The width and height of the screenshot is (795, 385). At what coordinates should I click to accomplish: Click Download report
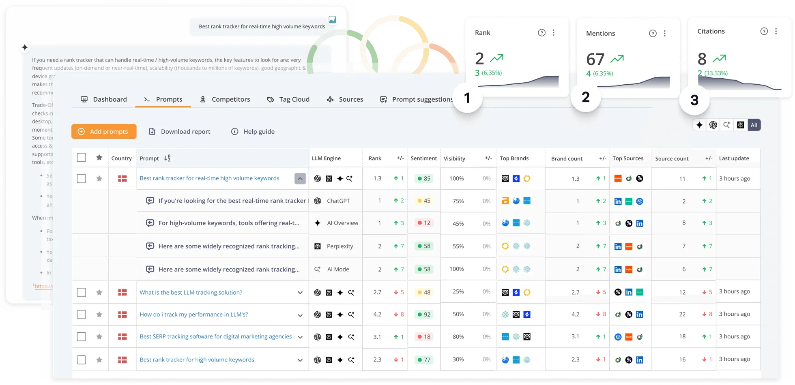point(180,131)
